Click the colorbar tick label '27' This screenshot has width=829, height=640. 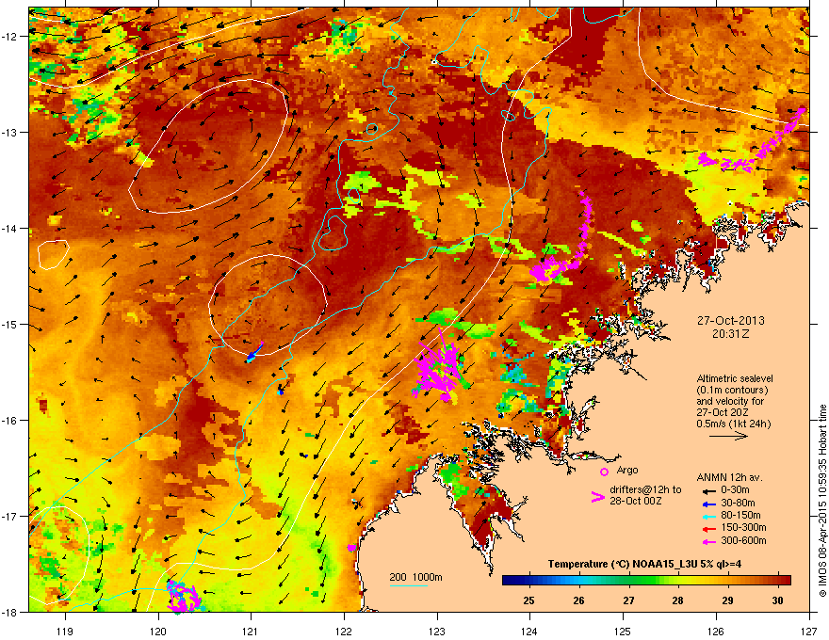[x=628, y=600]
